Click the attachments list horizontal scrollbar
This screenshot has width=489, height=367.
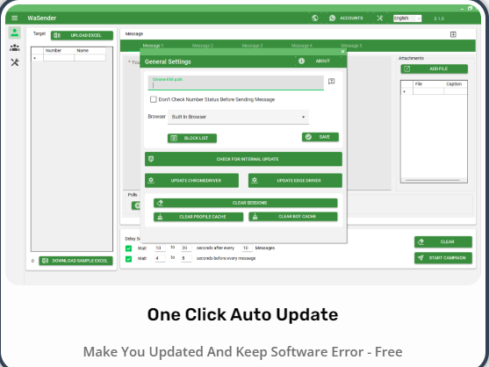pyautogui.click(x=433, y=180)
